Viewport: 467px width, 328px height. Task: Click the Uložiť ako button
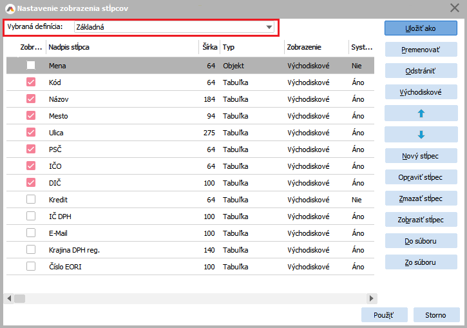(x=421, y=28)
